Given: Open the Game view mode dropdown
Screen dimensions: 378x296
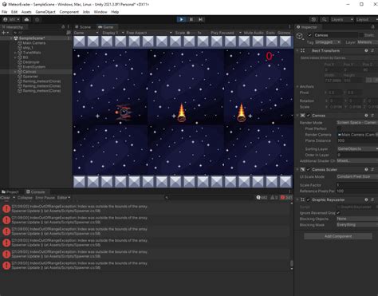Looking at the screenshot, I should coord(86,33).
